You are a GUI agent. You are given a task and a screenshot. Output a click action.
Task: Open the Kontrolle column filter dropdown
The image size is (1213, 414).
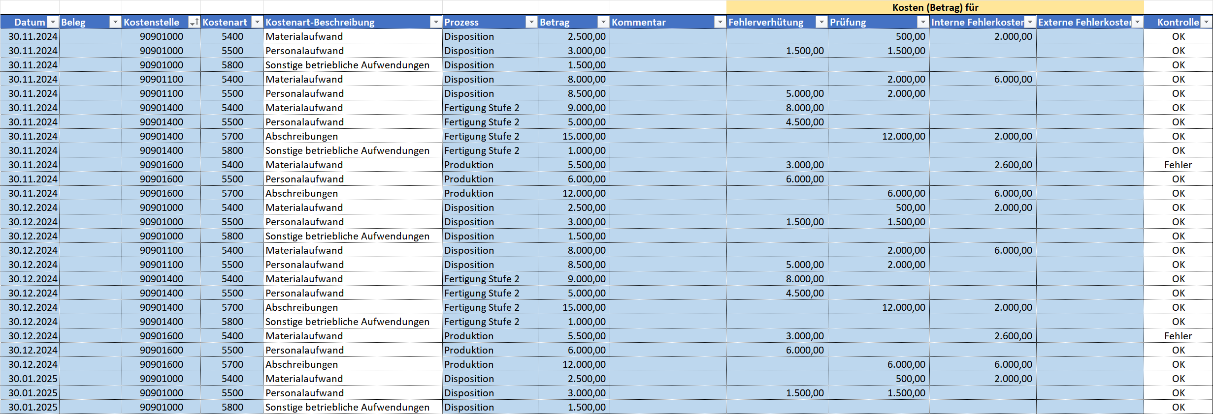pyautogui.click(x=1206, y=22)
